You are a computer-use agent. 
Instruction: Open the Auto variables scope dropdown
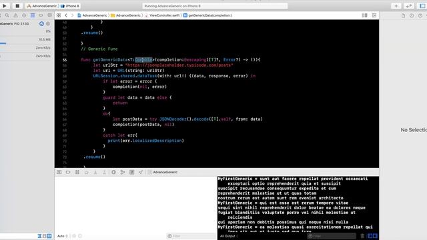click(x=62, y=236)
